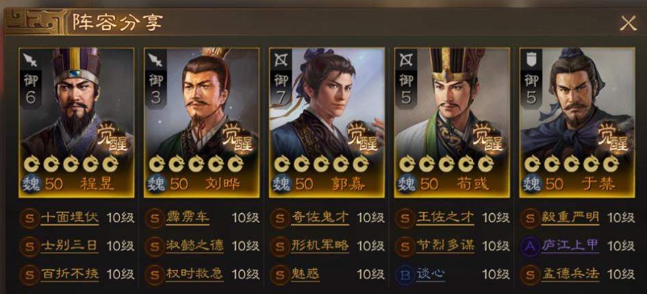
Task: Open the 魅惑 skill link
Action: pyautogui.click(x=305, y=274)
